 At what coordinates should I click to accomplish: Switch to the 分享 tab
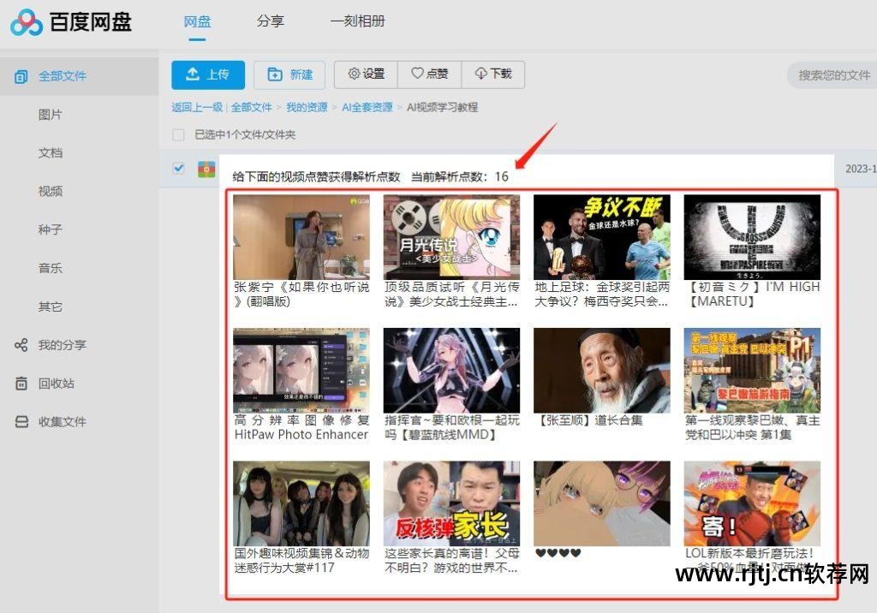271,21
